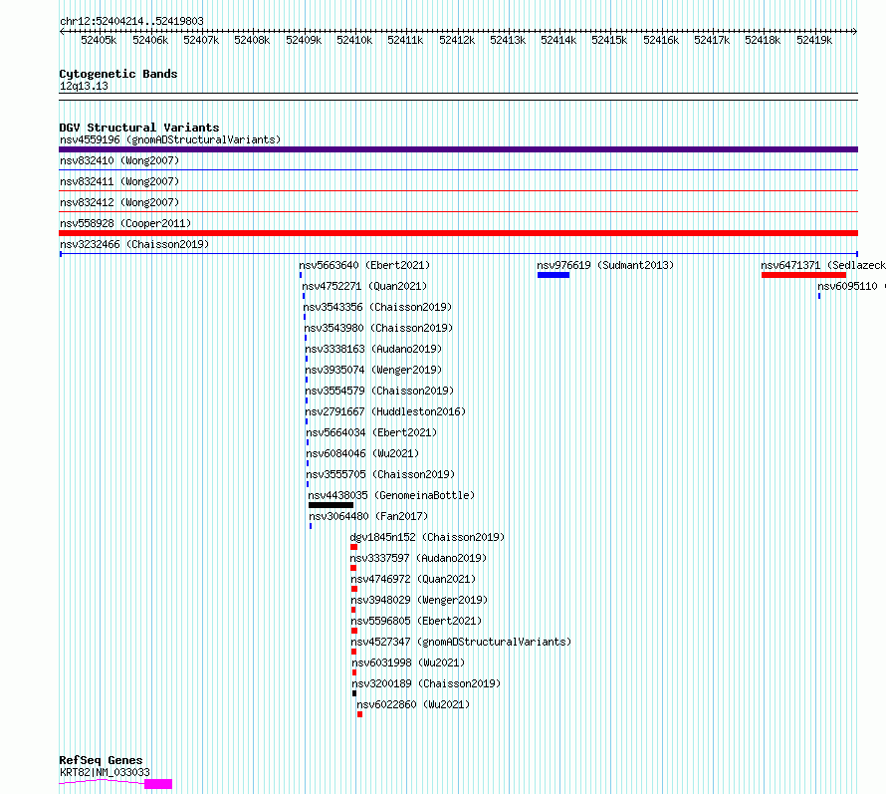886x794 pixels.
Task: Click nsv3337597 (Audano2019) label
Action: pos(418,558)
